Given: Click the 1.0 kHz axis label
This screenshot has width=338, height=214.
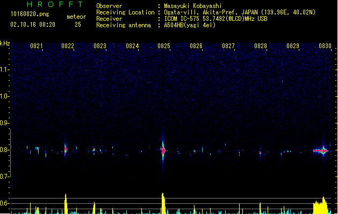Looking at the screenshot, I should pyautogui.click(x=5, y=96).
